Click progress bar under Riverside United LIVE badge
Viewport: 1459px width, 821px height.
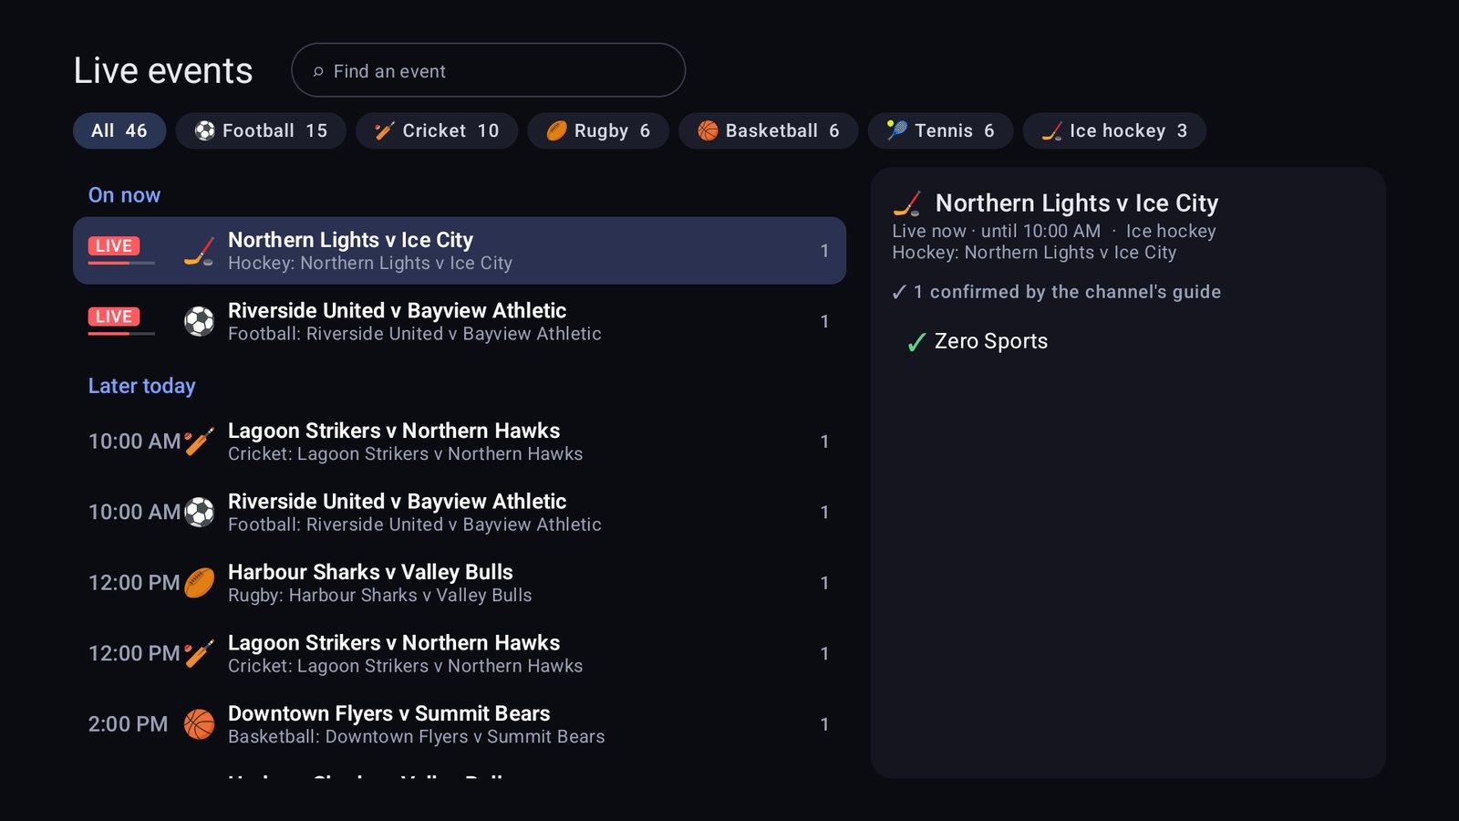point(121,334)
